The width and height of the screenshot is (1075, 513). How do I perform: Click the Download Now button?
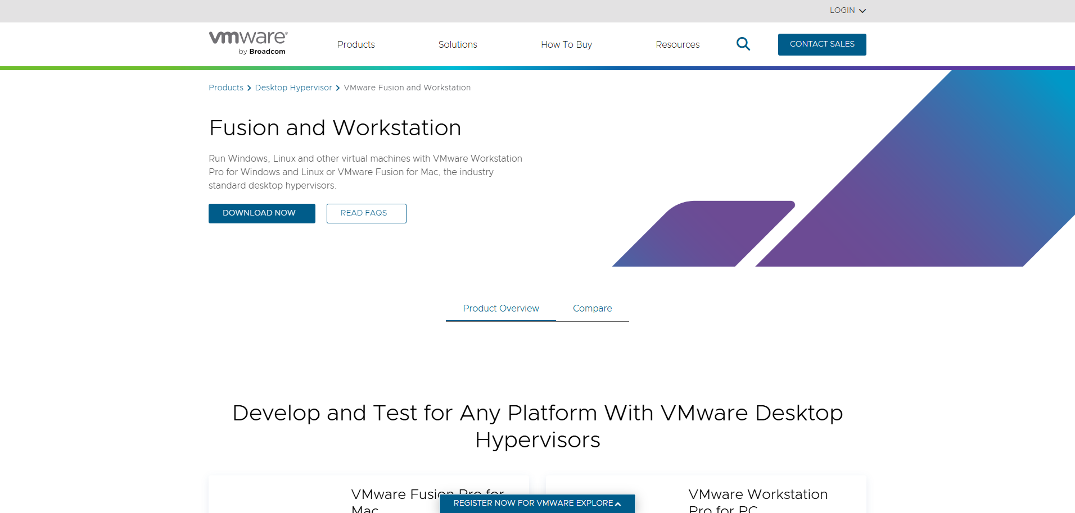point(262,213)
